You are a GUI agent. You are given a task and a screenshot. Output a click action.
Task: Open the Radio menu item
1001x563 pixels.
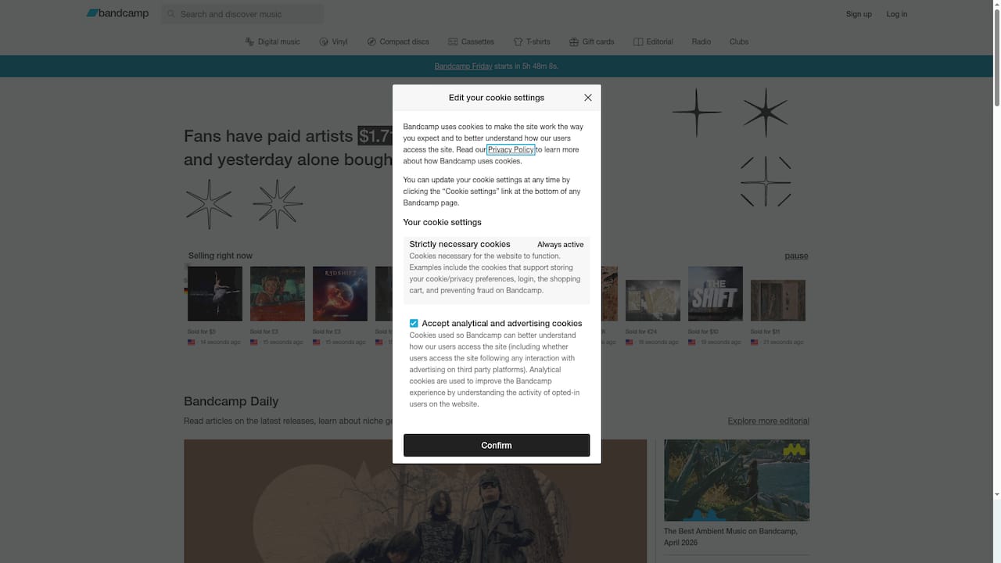point(701,41)
